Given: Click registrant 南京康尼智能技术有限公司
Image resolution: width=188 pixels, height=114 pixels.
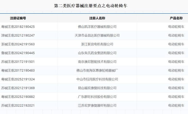Looking at the screenshot, I should 97,62.
